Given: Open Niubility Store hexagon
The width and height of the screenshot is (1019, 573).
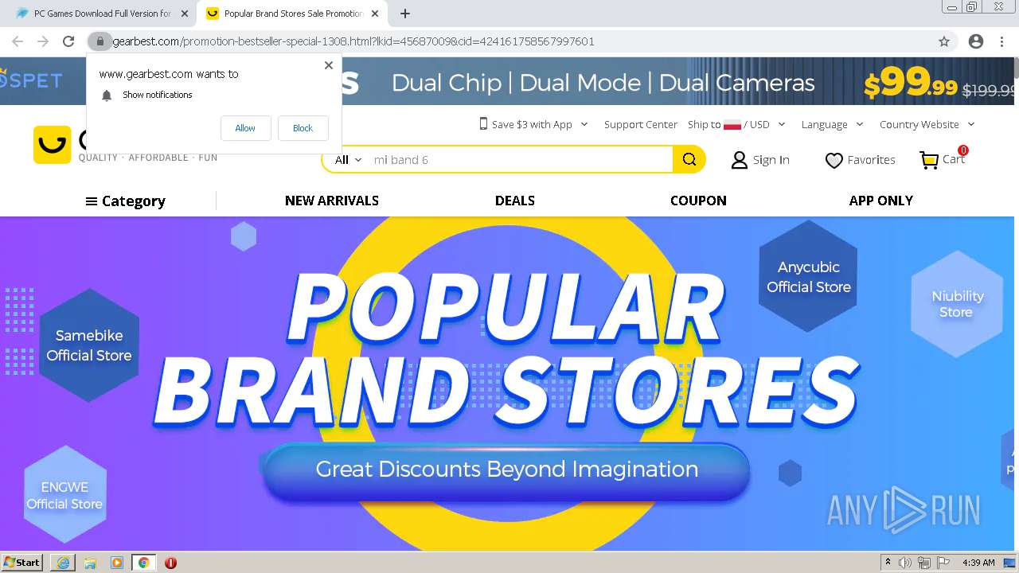Looking at the screenshot, I should 956,303.
